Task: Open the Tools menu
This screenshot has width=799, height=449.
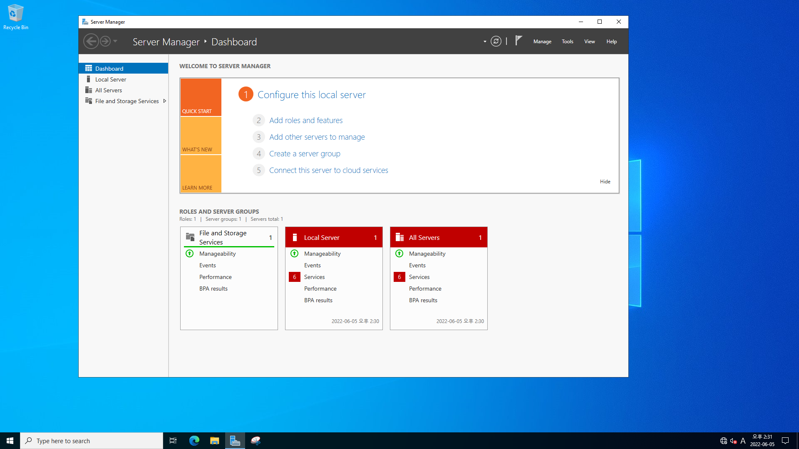Action: (x=567, y=42)
